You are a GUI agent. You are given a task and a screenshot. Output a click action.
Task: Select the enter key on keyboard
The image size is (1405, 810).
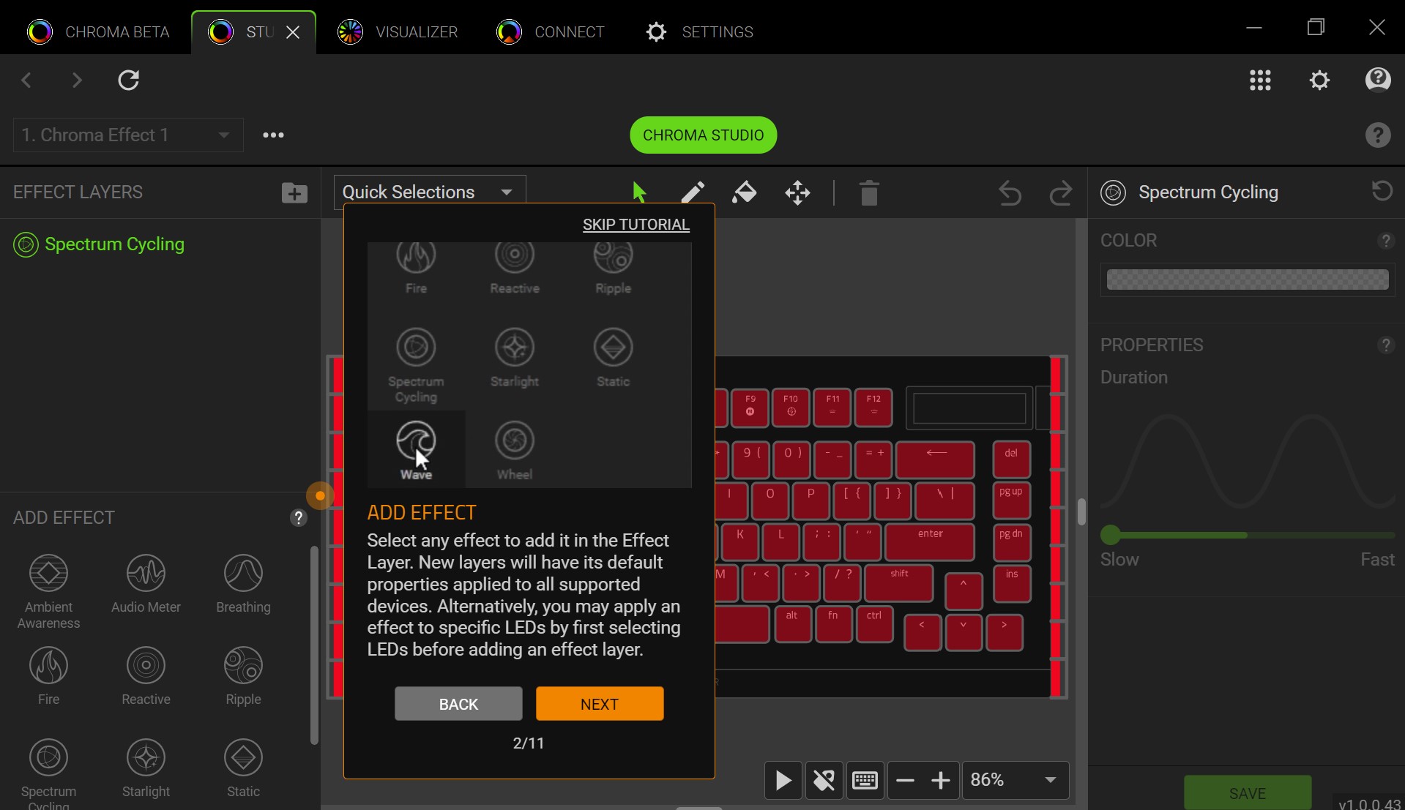point(930,542)
